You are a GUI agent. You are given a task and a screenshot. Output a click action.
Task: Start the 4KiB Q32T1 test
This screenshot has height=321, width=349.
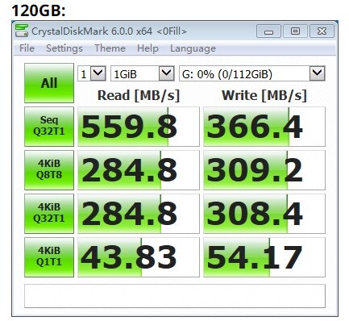[x=49, y=214]
